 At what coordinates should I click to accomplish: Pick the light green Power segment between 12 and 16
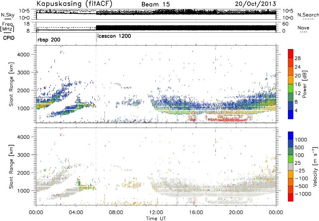(291, 88)
